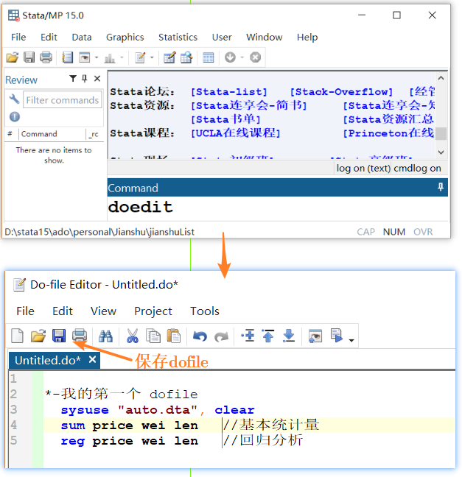
Task: Close the Review panel
Action: [x=97, y=79]
